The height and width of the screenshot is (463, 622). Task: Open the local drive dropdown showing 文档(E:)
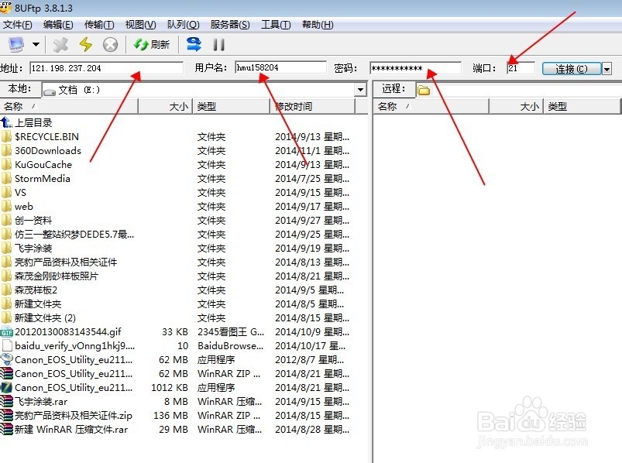[359, 89]
